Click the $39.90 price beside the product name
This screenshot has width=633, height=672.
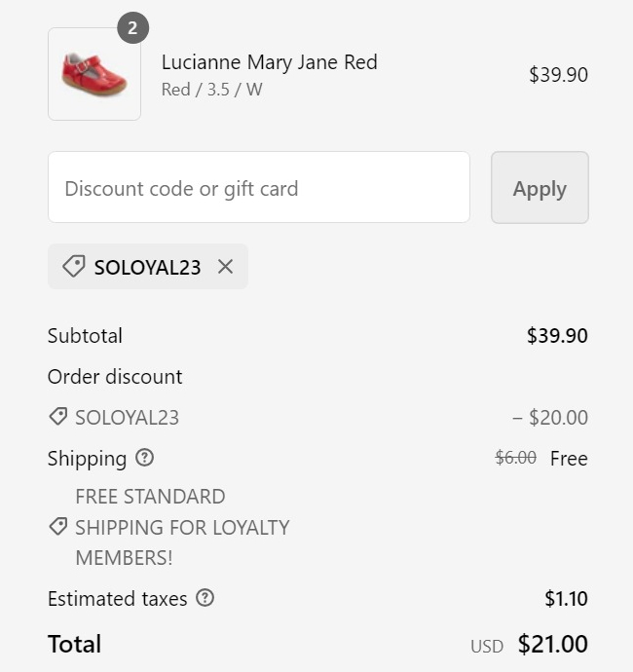[x=558, y=75]
